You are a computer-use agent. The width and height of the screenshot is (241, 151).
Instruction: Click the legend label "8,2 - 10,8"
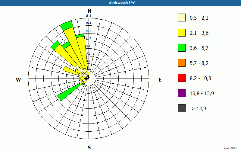coord(200,79)
